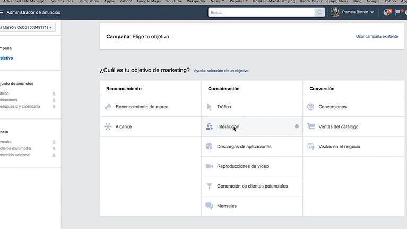Click the Conversiones globe icon

click(x=311, y=107)
